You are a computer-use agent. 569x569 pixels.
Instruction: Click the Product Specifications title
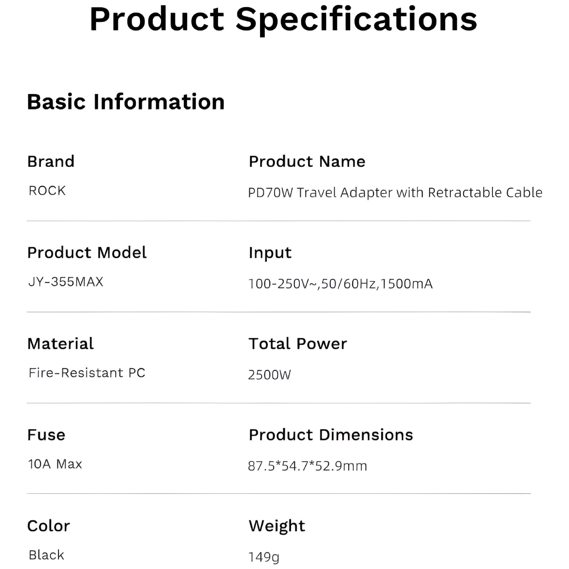pos(283,20)
